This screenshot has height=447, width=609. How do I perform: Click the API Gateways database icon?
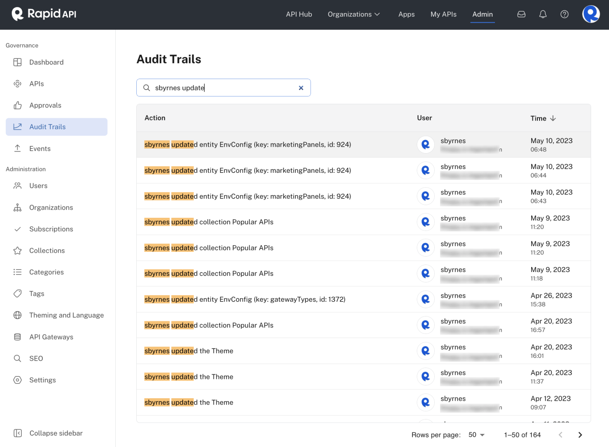tap(17, 337)
